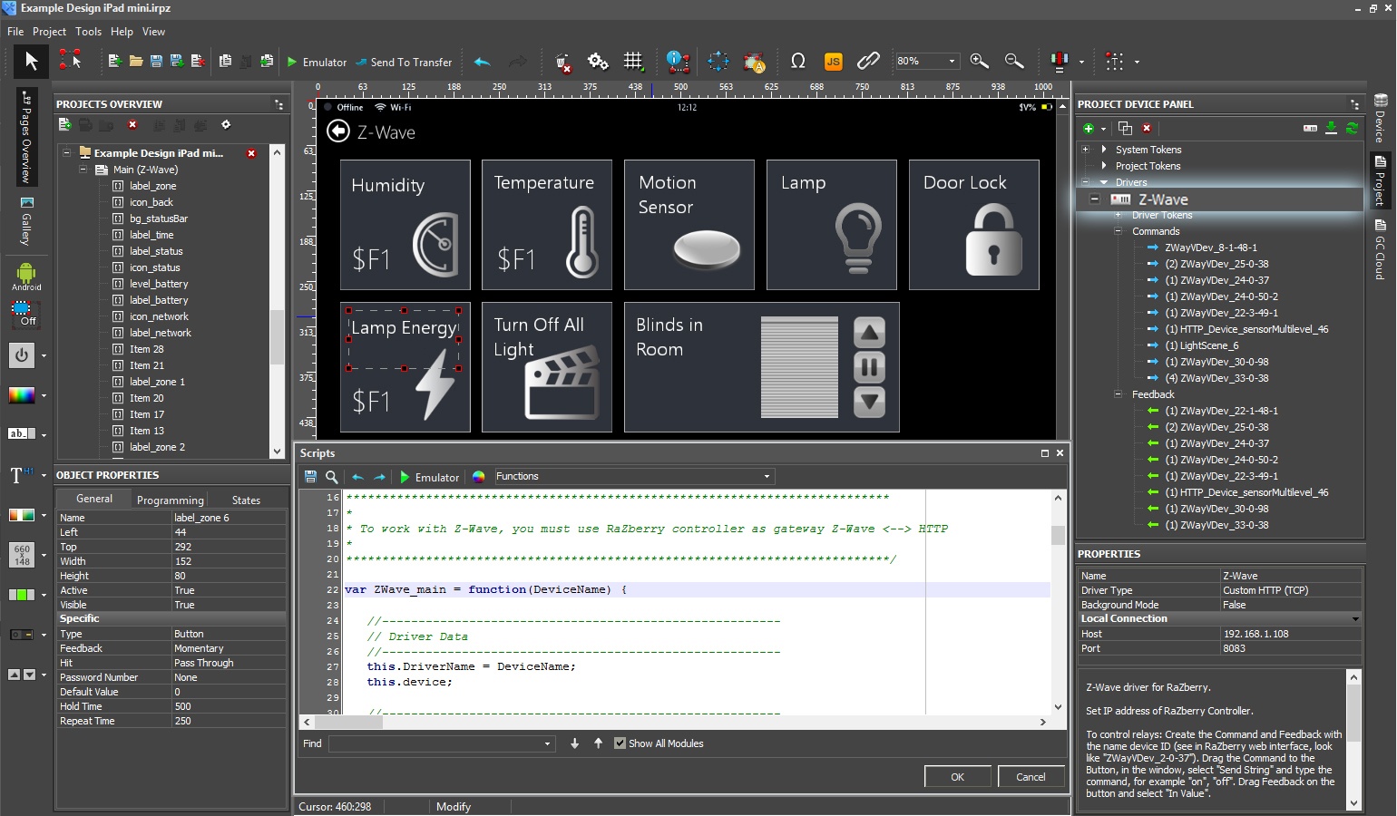Click the Omega symbol toolbar icon
The width and height of the screenshot is (1397, 816).
pos(798,62)
